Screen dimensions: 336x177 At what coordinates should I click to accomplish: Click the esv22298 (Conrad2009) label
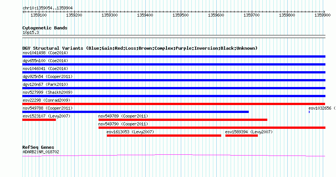(46, 100)
